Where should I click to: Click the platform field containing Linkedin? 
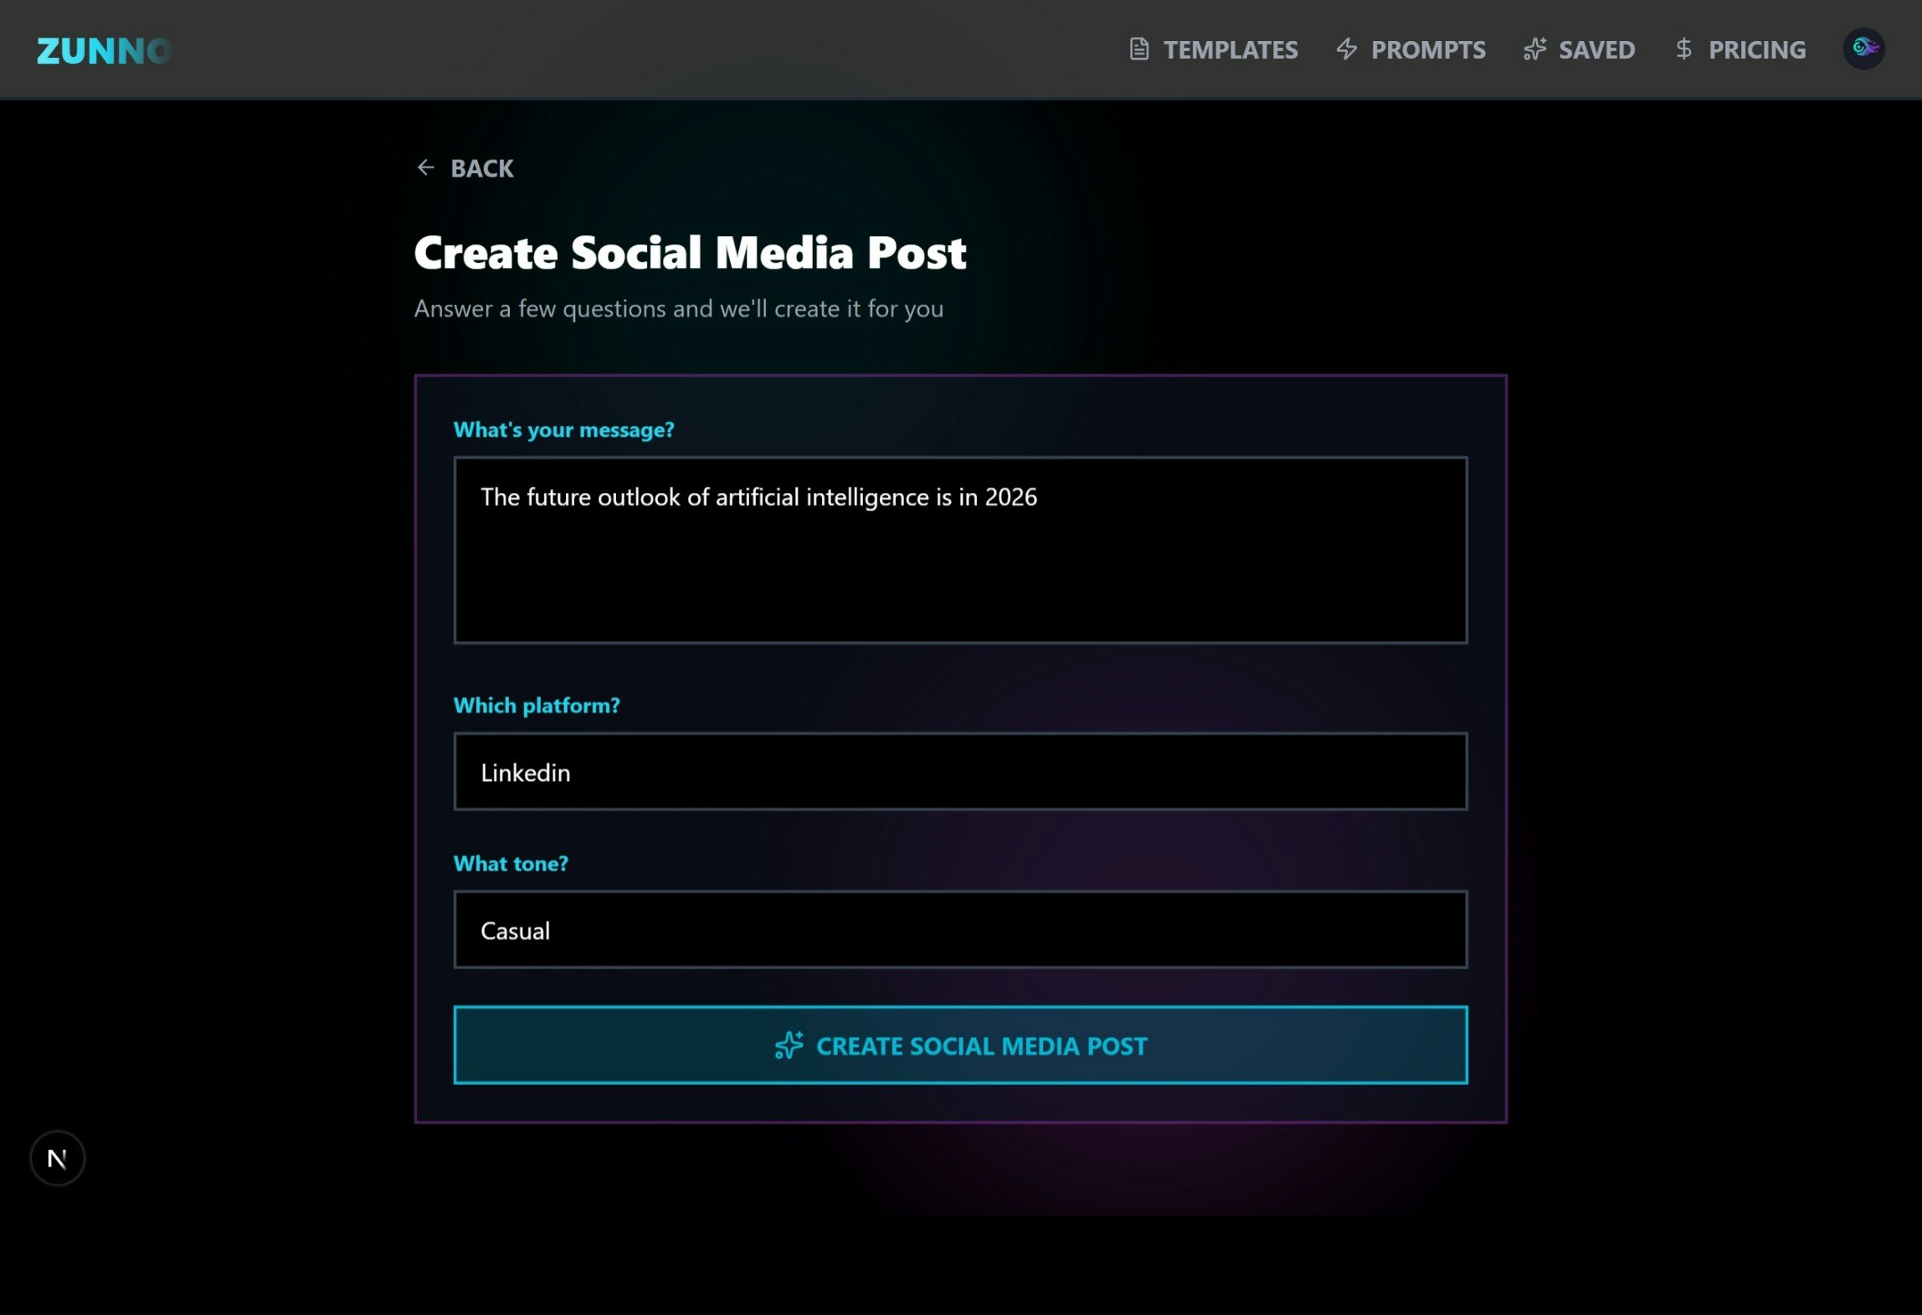point(959,772)
